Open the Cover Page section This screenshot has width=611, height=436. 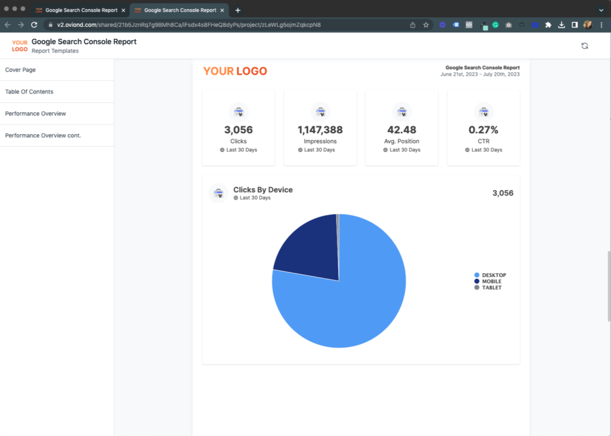click(x=57, y=70)
